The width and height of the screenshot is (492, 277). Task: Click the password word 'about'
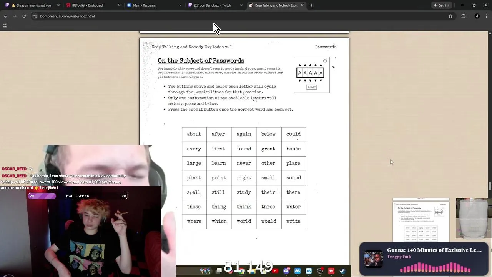click(194, 134)
